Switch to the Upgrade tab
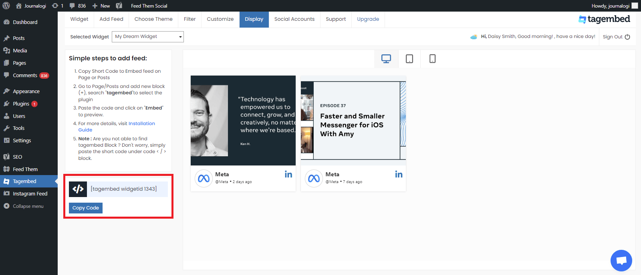Viewport: 641px width, 275px height. point(368,19)
